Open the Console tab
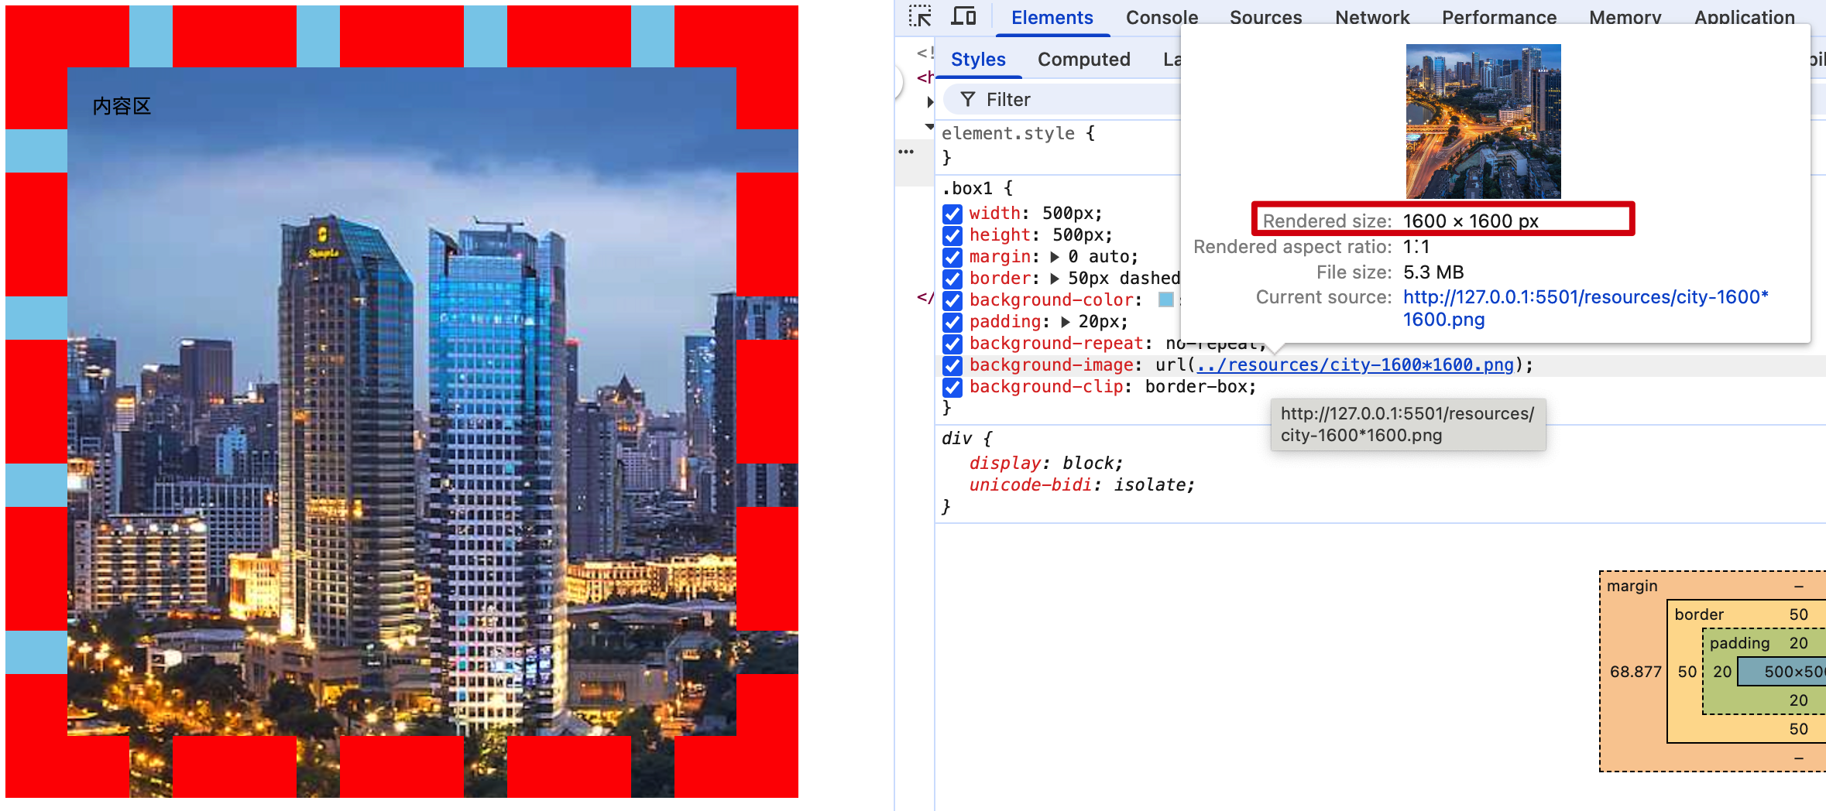 coord(1162,18)
